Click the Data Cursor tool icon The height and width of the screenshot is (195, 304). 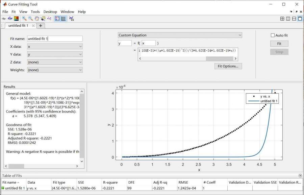[43, 19]
